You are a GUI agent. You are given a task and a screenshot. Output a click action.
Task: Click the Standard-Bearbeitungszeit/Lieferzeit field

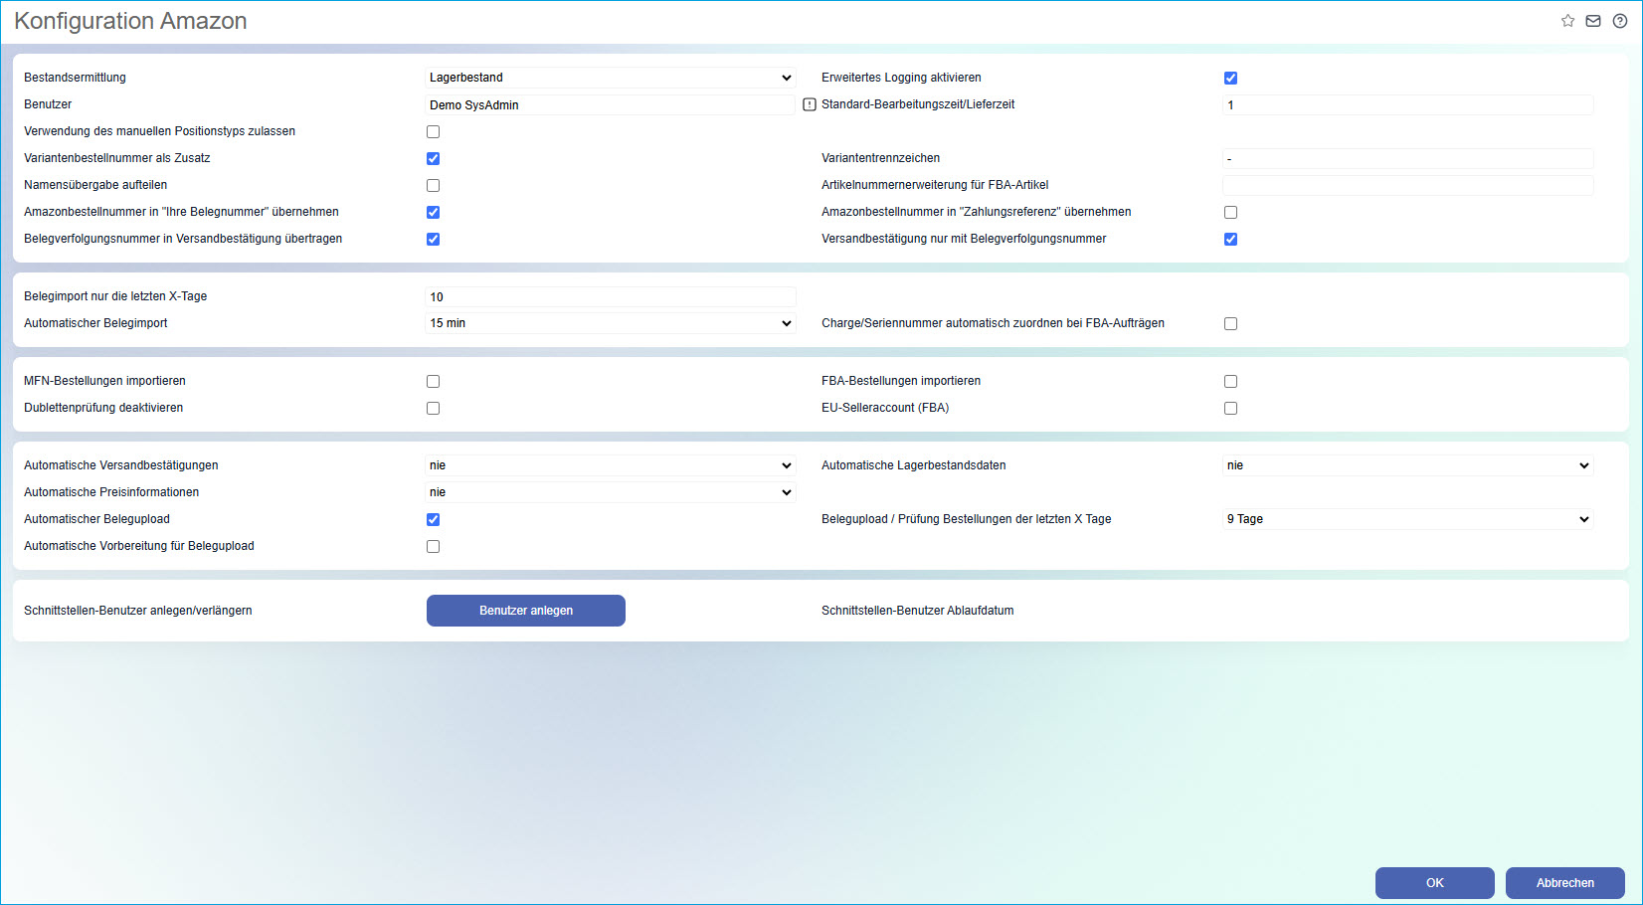pos(1408,104)
